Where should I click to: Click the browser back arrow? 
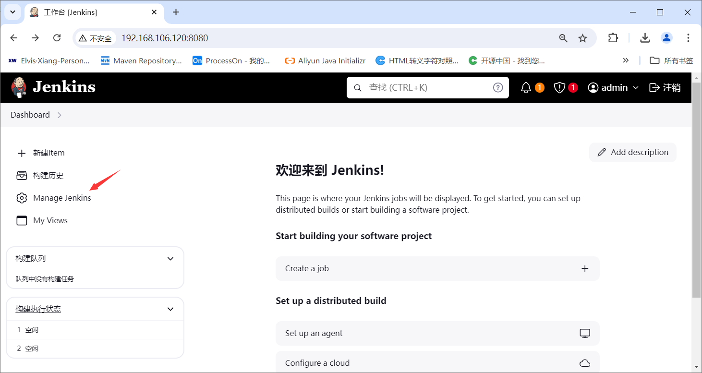point(14,38)
